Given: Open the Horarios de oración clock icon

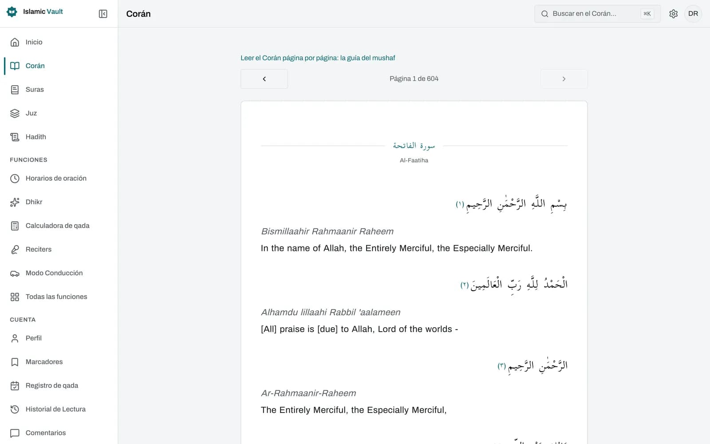Looking at the screenshot, I should click(15, 178).
